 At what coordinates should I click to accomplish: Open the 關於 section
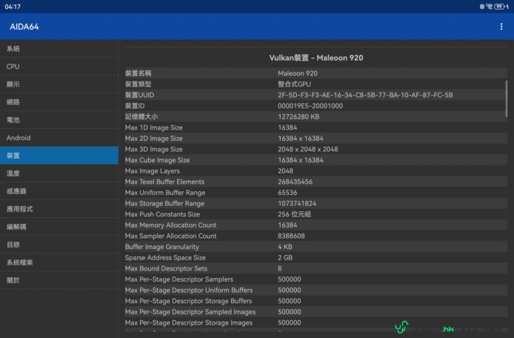59,280
